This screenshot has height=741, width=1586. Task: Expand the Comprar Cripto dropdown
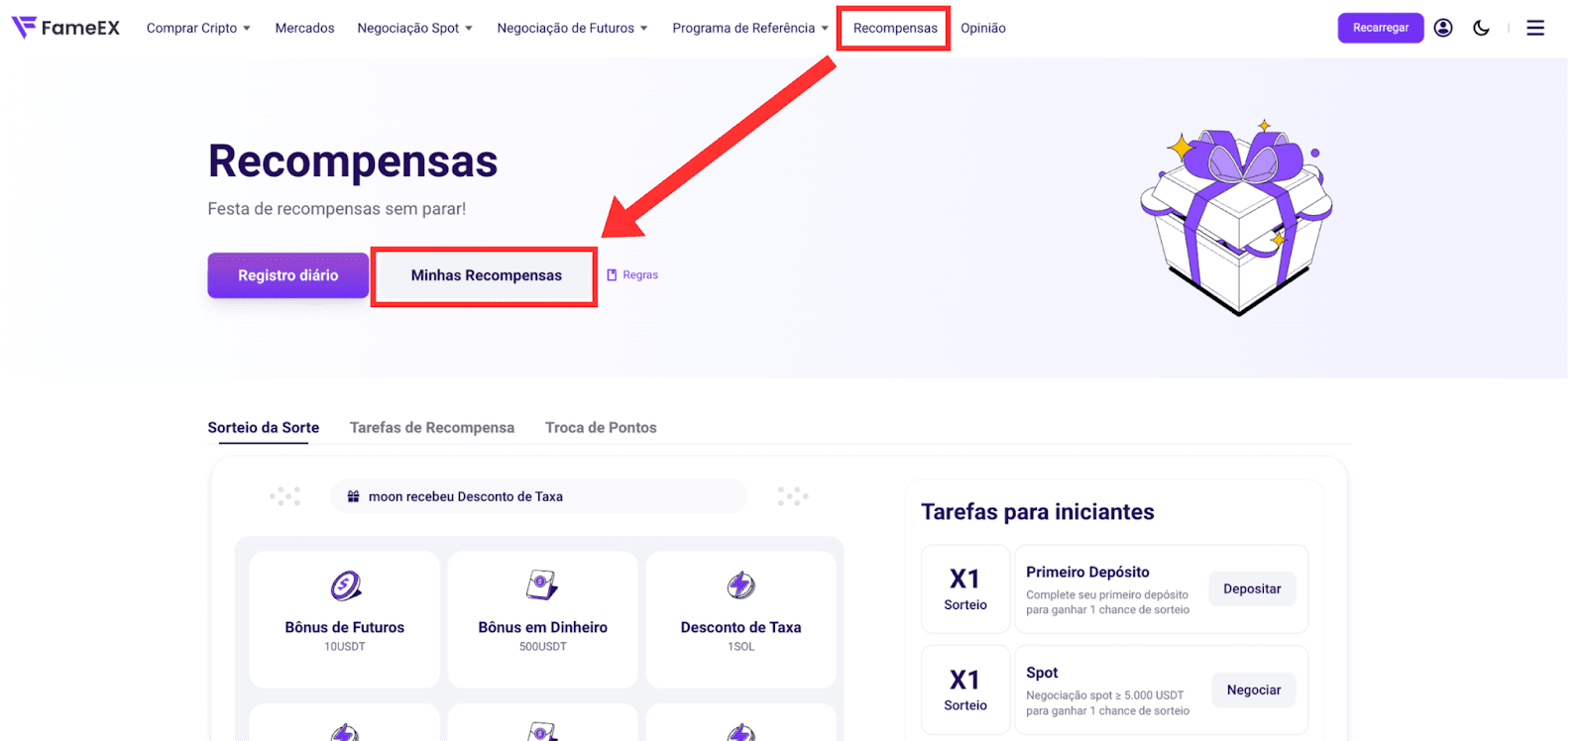click(198, 28)
